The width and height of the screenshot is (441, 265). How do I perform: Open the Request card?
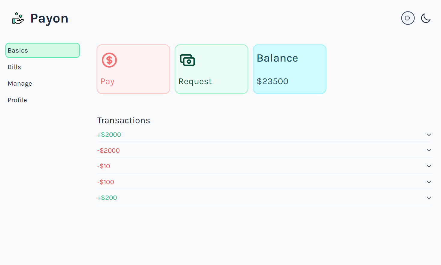[x=211, y=69]
